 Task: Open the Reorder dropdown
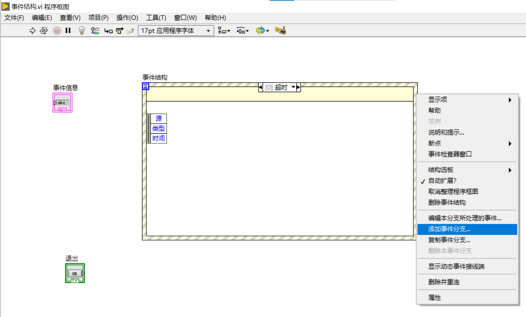coord(262,30)
